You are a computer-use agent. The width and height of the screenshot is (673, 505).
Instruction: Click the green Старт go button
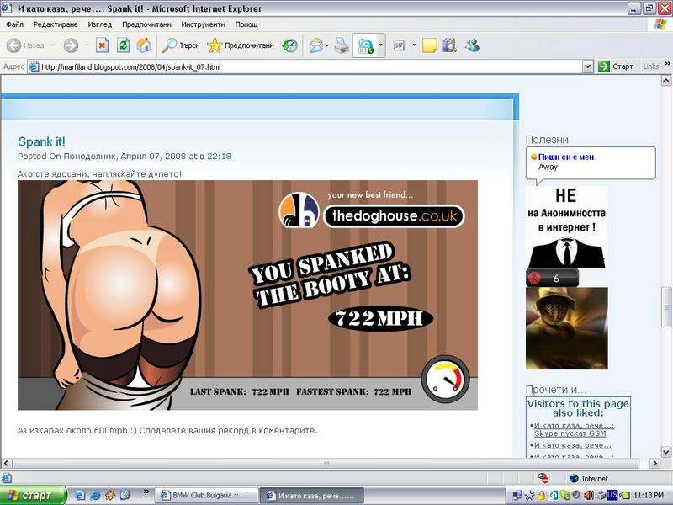[616, 66]
